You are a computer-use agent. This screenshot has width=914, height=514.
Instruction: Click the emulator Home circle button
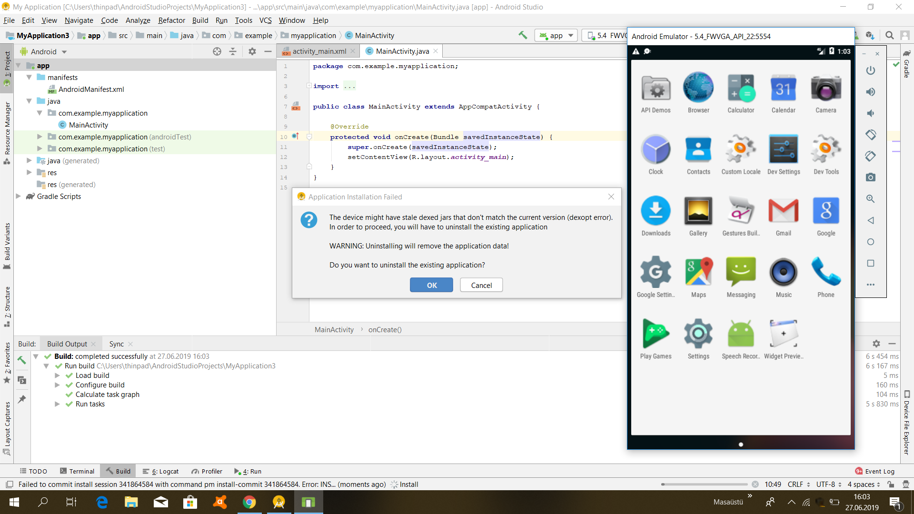point(871,242)
